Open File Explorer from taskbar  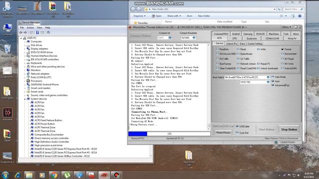[29, 175]
